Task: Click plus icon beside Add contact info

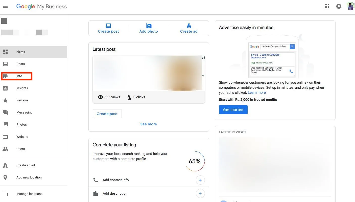Action: click(200, 180)
